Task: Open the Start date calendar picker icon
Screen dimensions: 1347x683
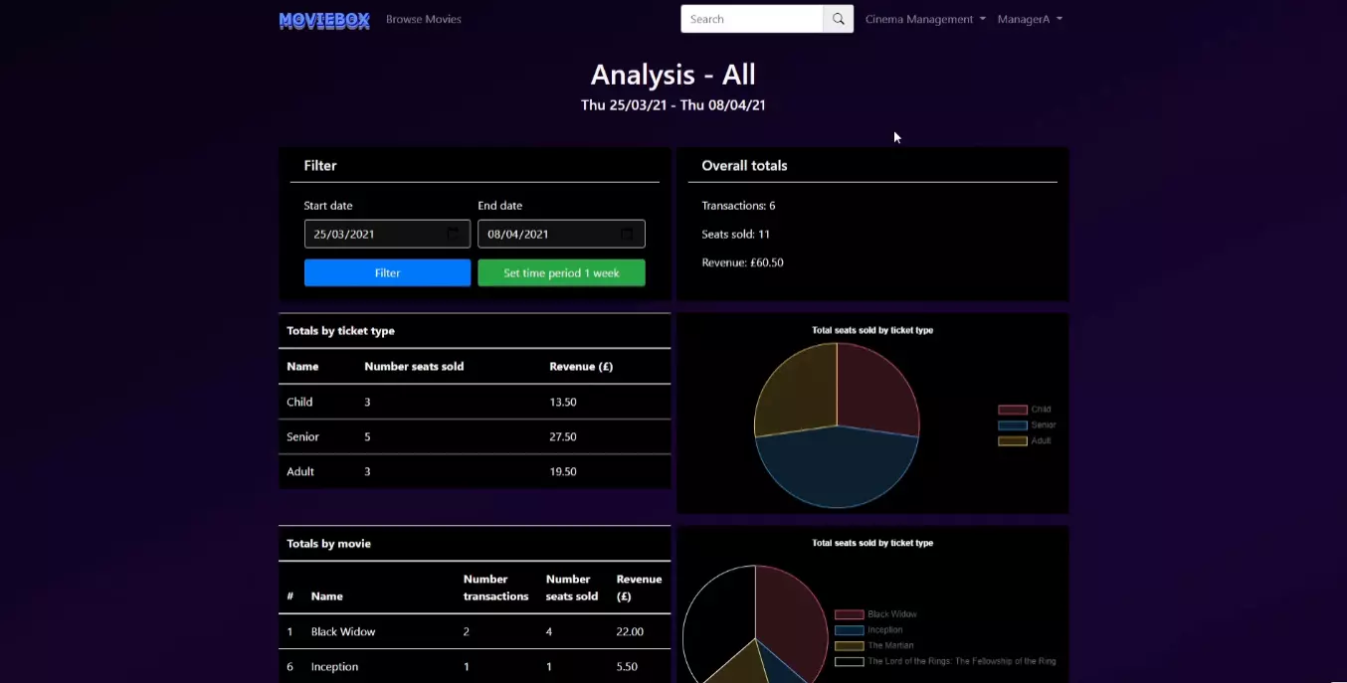Action: click(454, 234)
